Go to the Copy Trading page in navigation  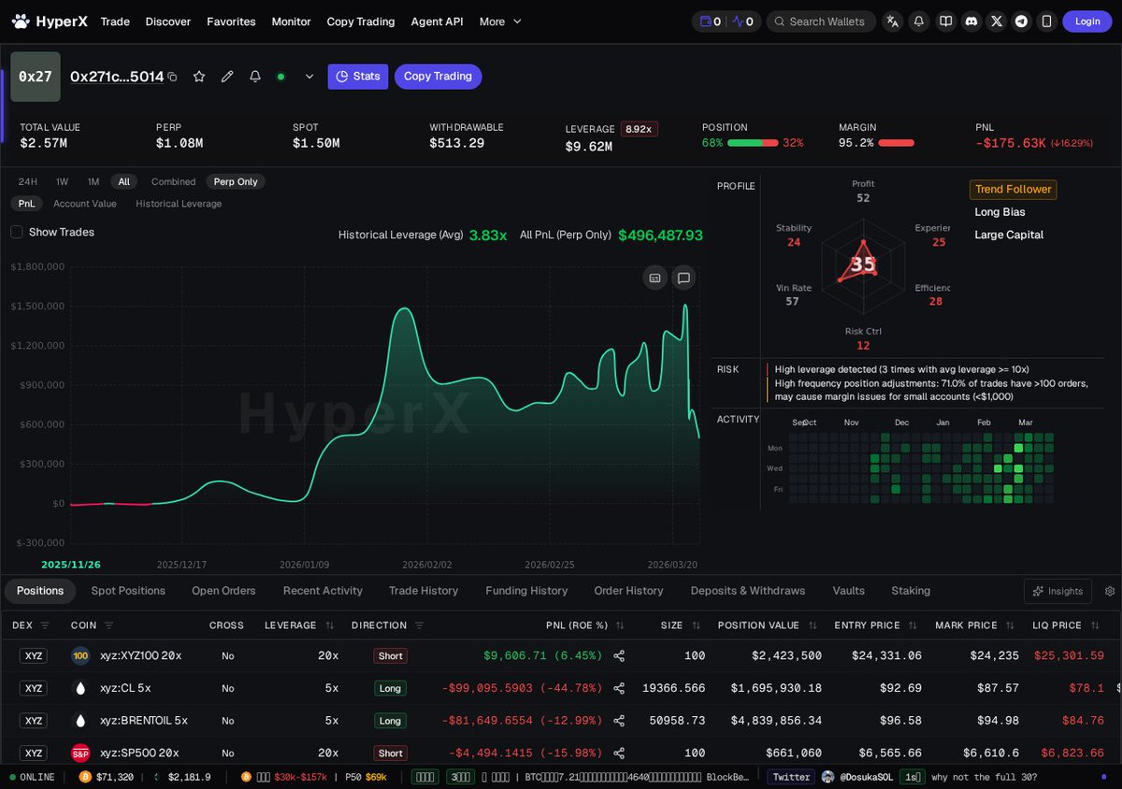coord(361,21)
